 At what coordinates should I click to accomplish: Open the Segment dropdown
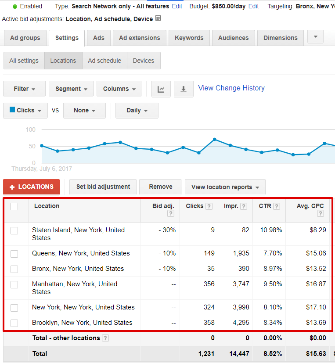71,89
